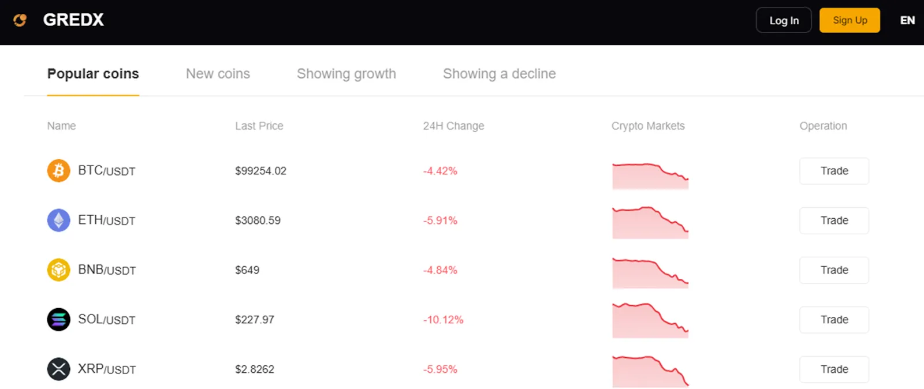Click the GREDX logo icon

tap(20, 20)
